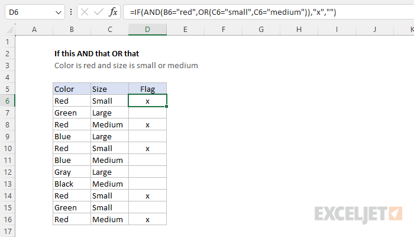Open the Insert Function fx dialog
The image size is (414, 237).
pos(113,12)
